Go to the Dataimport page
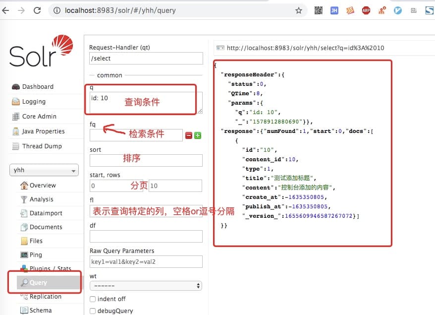435x315 pixels. point(46,213)
